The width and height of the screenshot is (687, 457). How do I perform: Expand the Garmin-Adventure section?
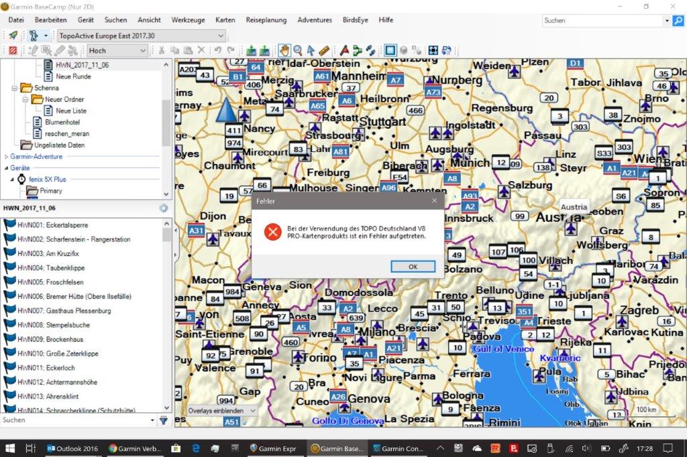(6, 156)
